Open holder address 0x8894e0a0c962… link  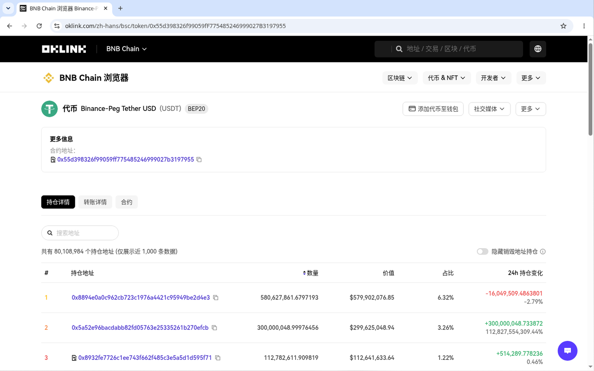click(x=141, y=298)
